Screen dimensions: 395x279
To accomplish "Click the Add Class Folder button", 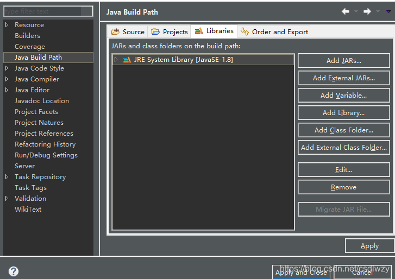I will pos(344,130).
